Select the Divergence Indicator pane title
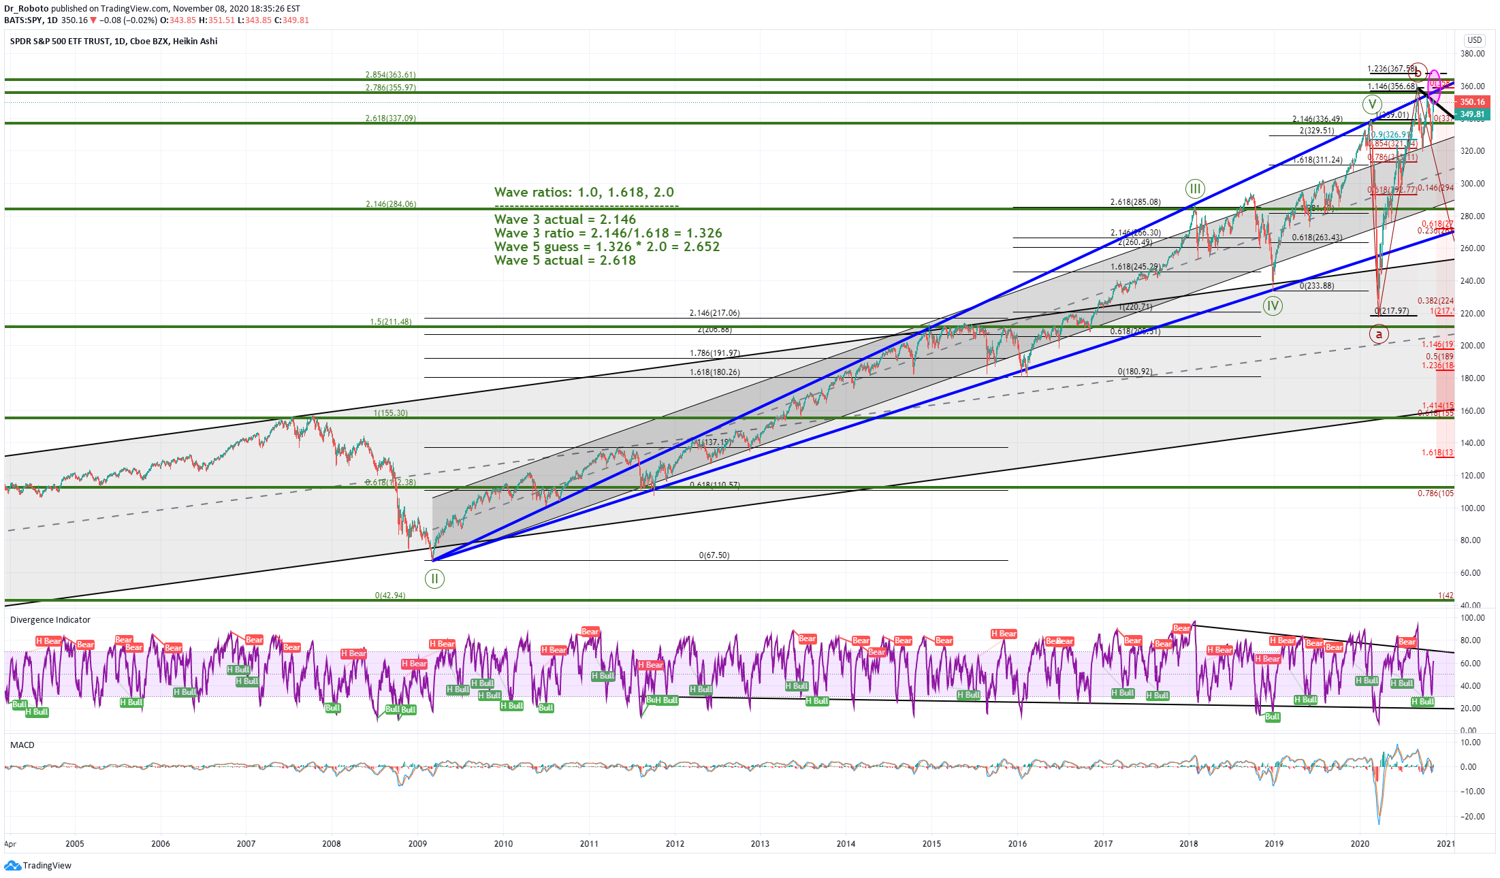The width and height of the screenshot is (1500, 878). pyautogui.click(x=50, y=620)
